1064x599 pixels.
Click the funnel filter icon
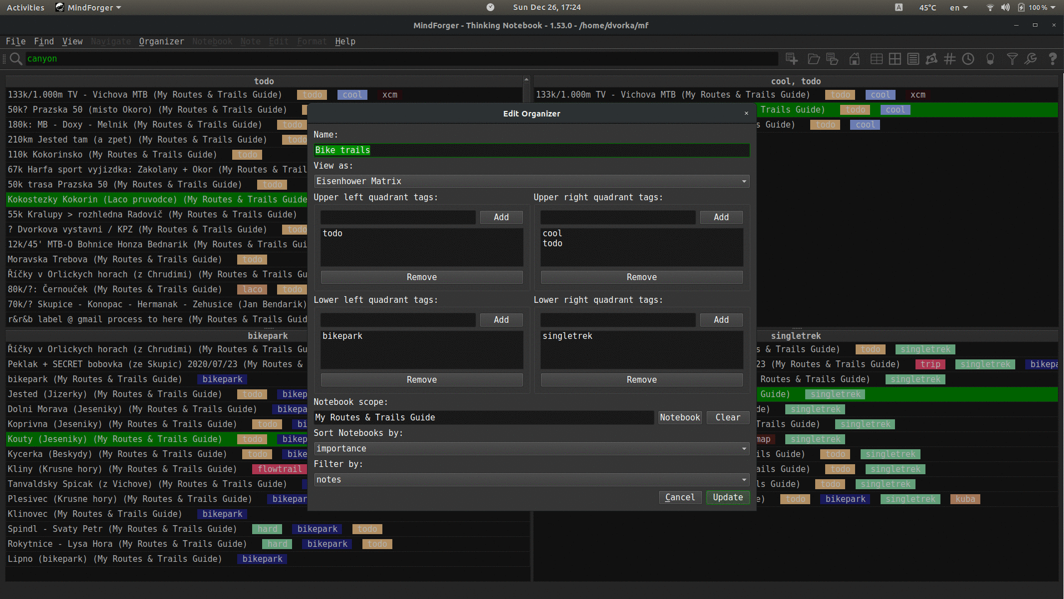pyautogui.click(x=1012, y=59)
